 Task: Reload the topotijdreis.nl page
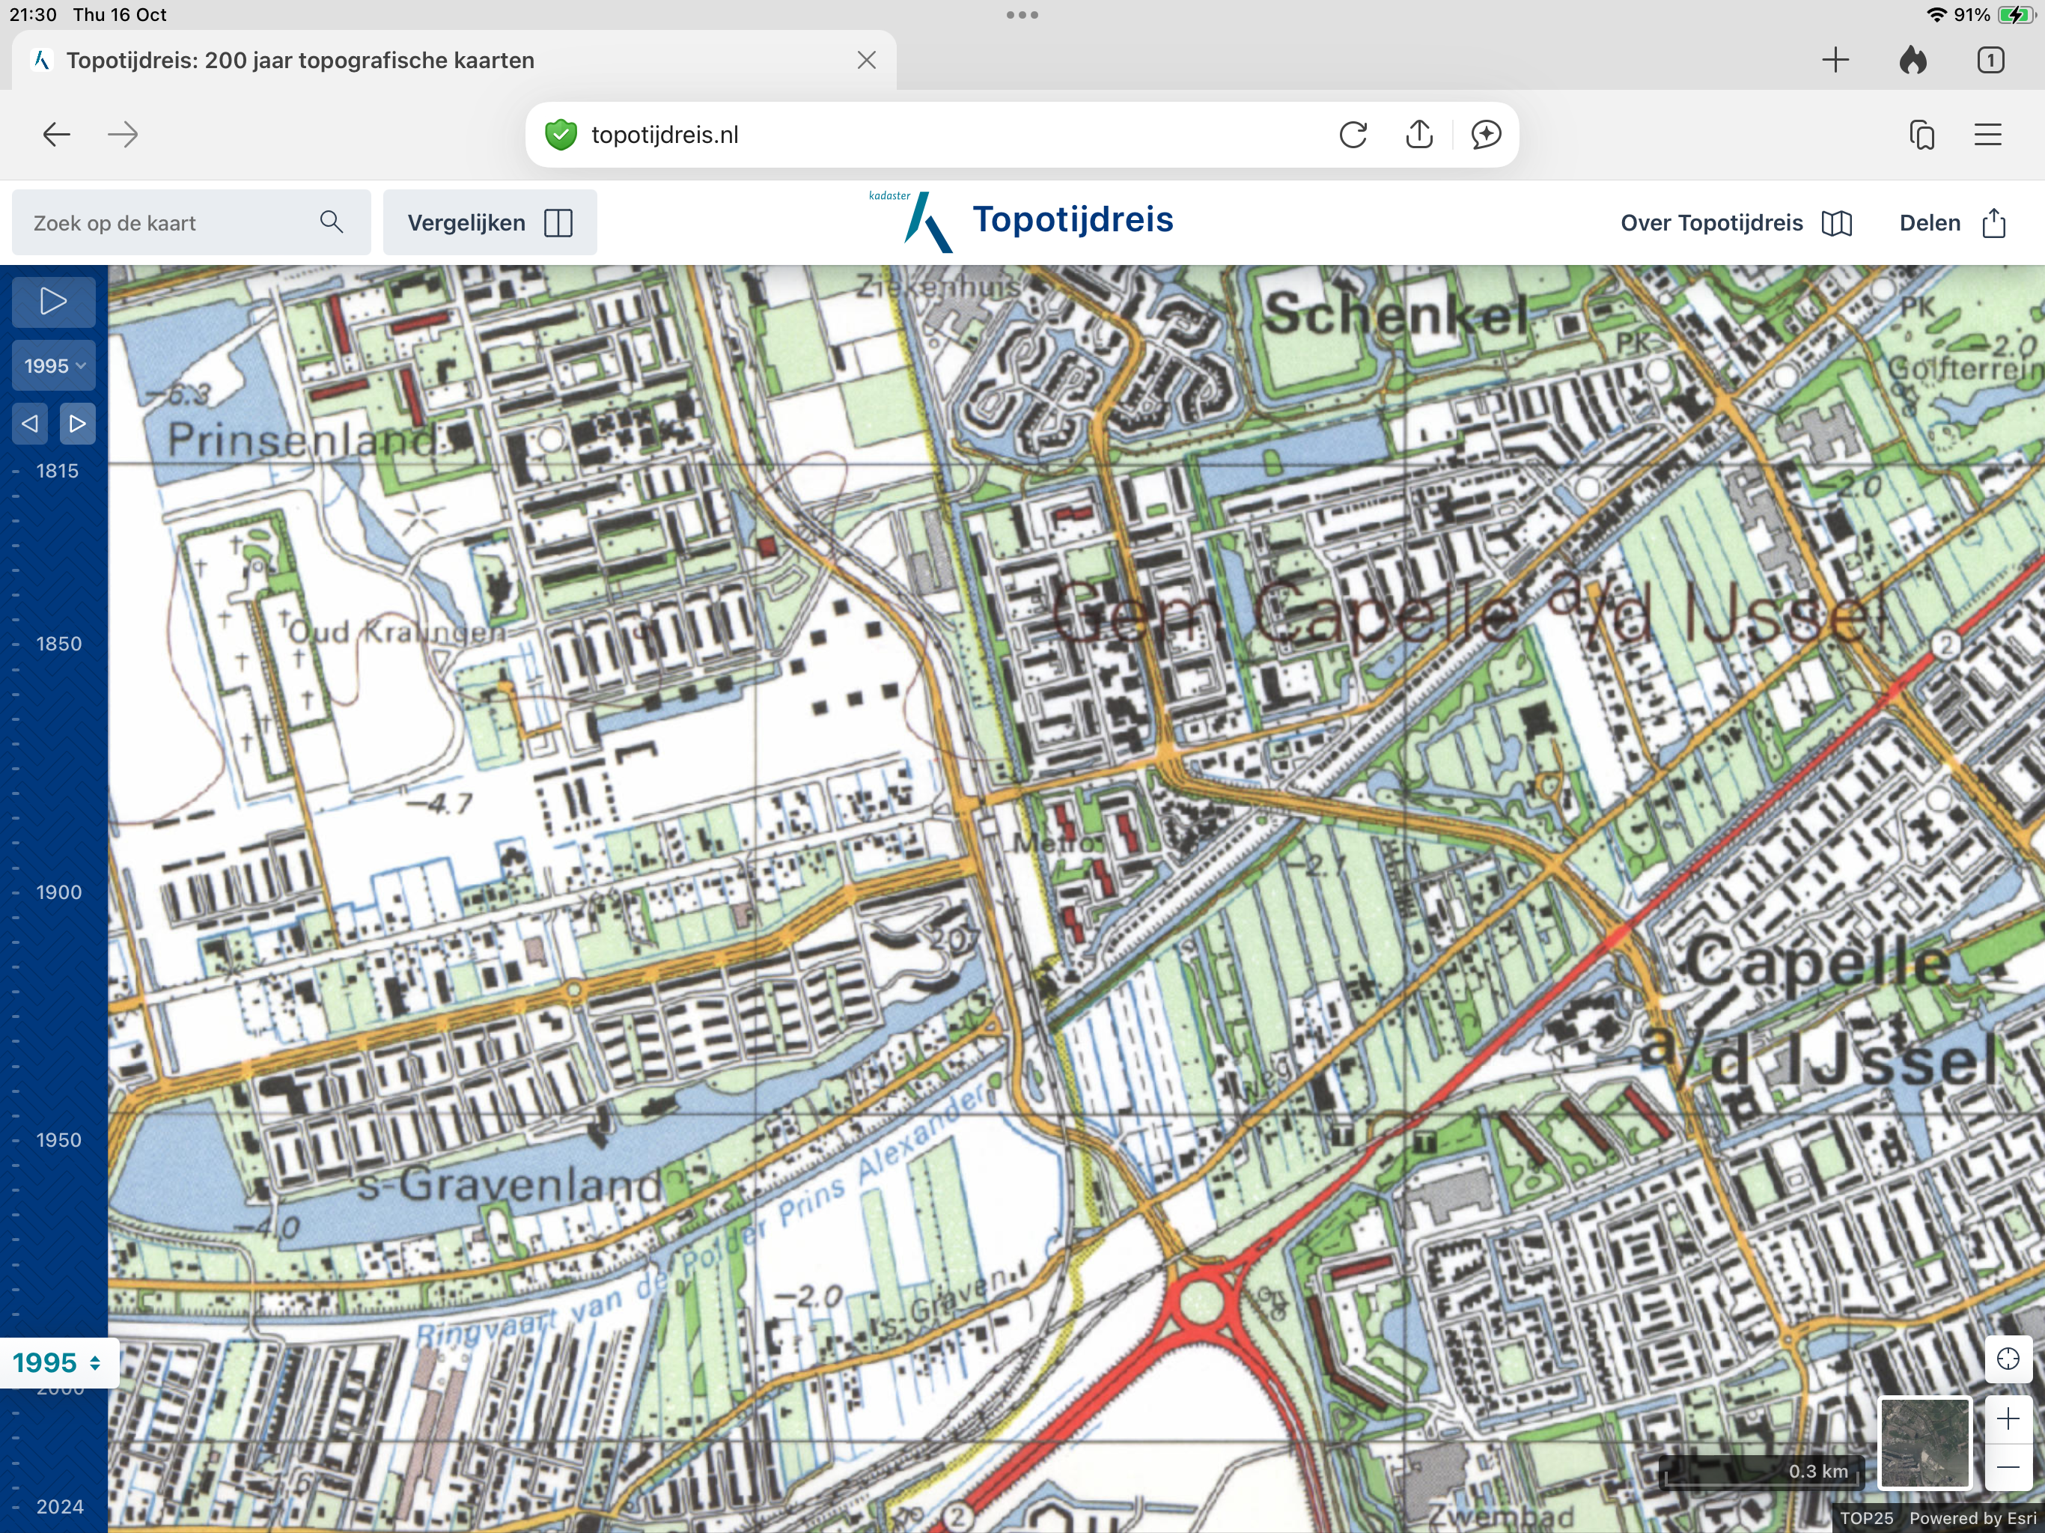click(x=1353, y=135)
